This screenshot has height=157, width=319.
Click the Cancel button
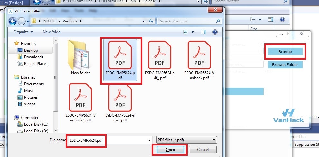[202, 150]
